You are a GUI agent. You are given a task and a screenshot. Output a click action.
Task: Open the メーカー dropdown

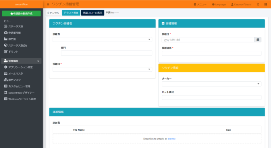[211, 84]
